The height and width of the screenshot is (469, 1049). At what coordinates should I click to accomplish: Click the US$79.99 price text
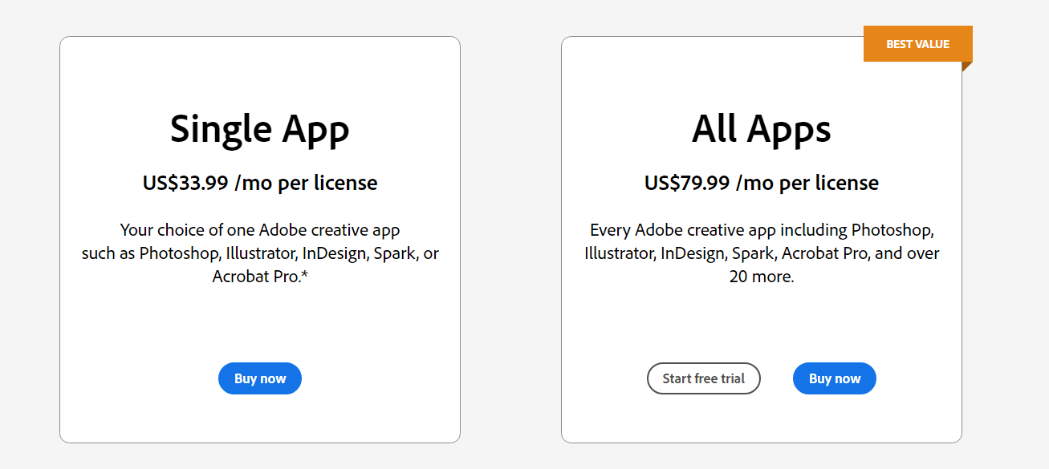tap(687, 183)
